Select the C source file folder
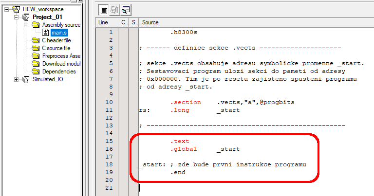This screenshot has width=374, height=196. 56,48
